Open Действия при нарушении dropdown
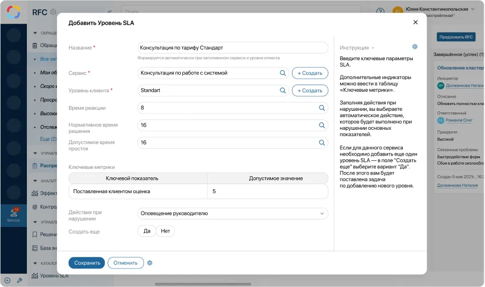 coord(232,213)
